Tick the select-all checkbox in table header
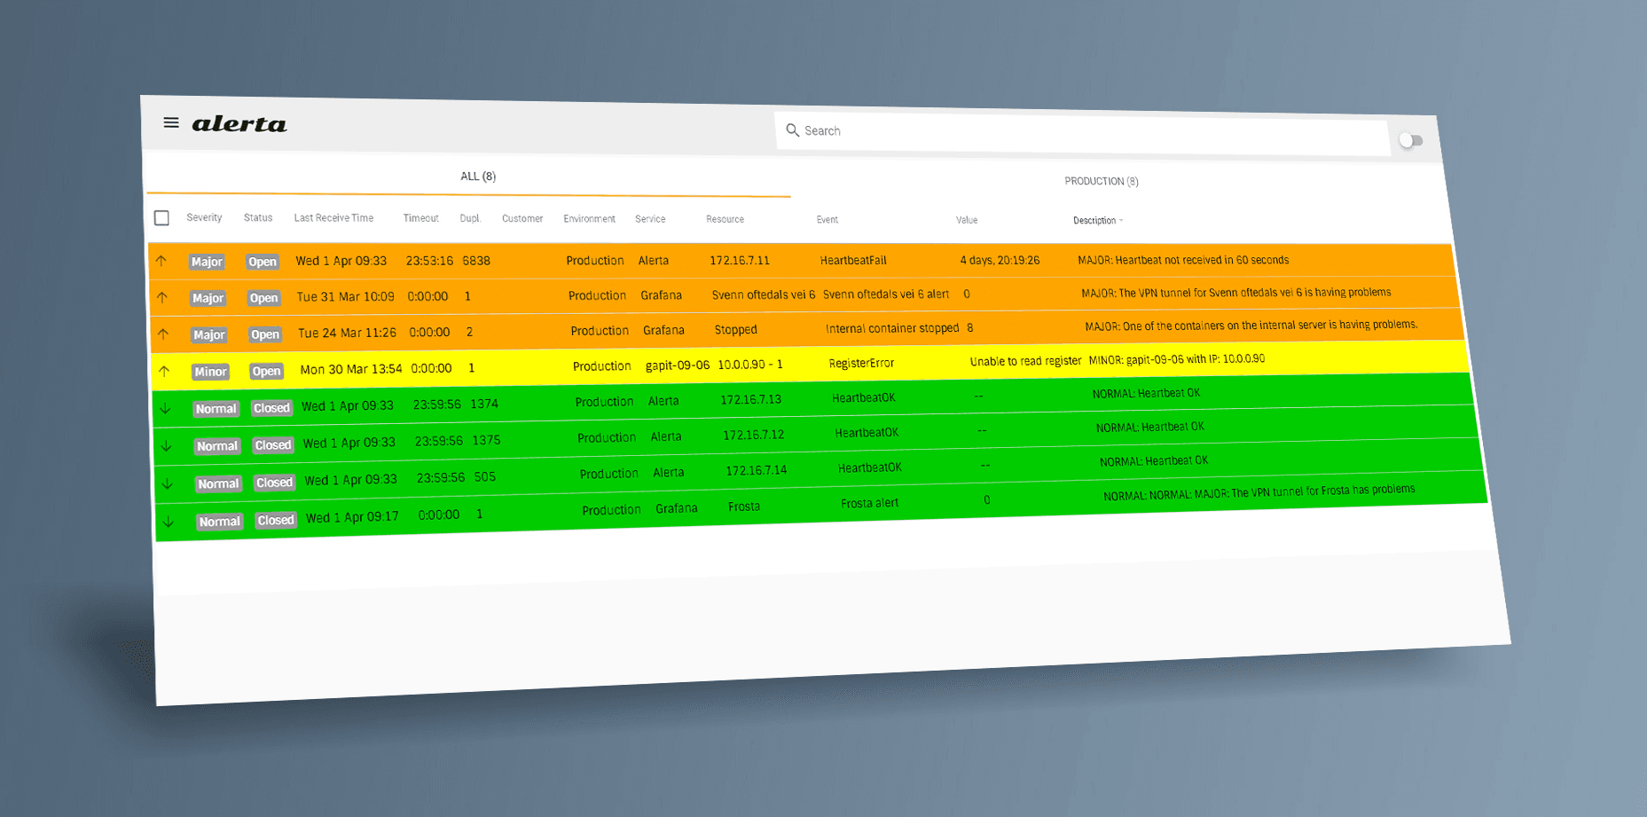The height and width of the screenshot is (817, 1647). click(161, 217)
